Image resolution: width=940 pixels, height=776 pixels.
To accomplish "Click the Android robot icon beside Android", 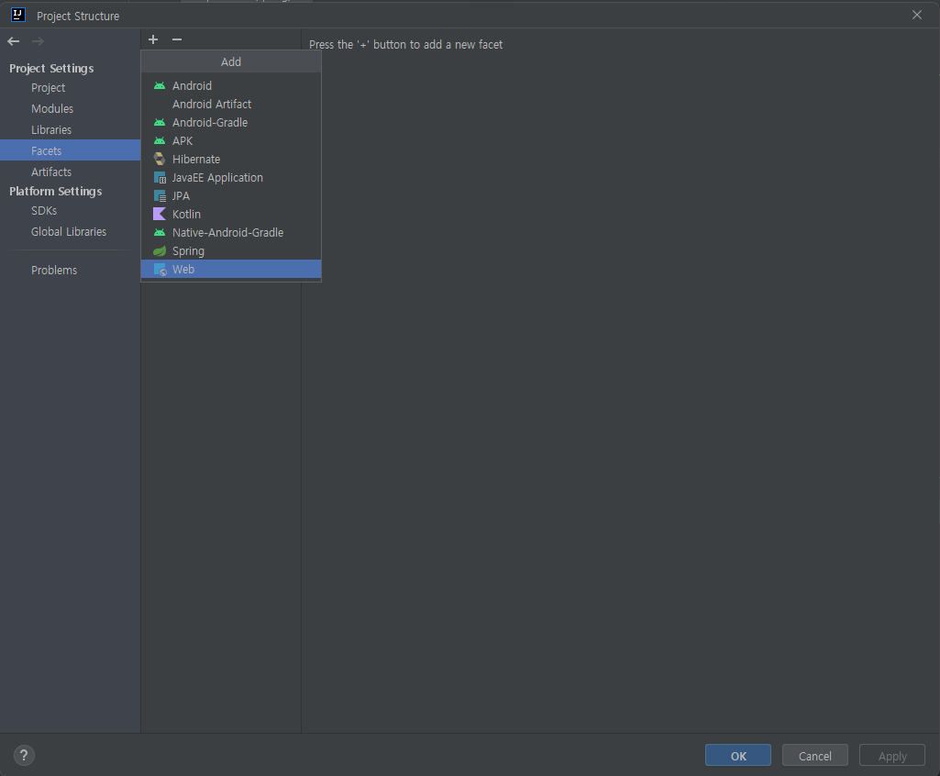I will (160, 85).
